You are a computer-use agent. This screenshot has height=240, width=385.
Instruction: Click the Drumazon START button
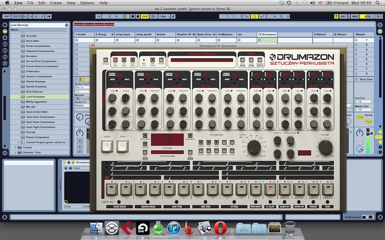107,146
